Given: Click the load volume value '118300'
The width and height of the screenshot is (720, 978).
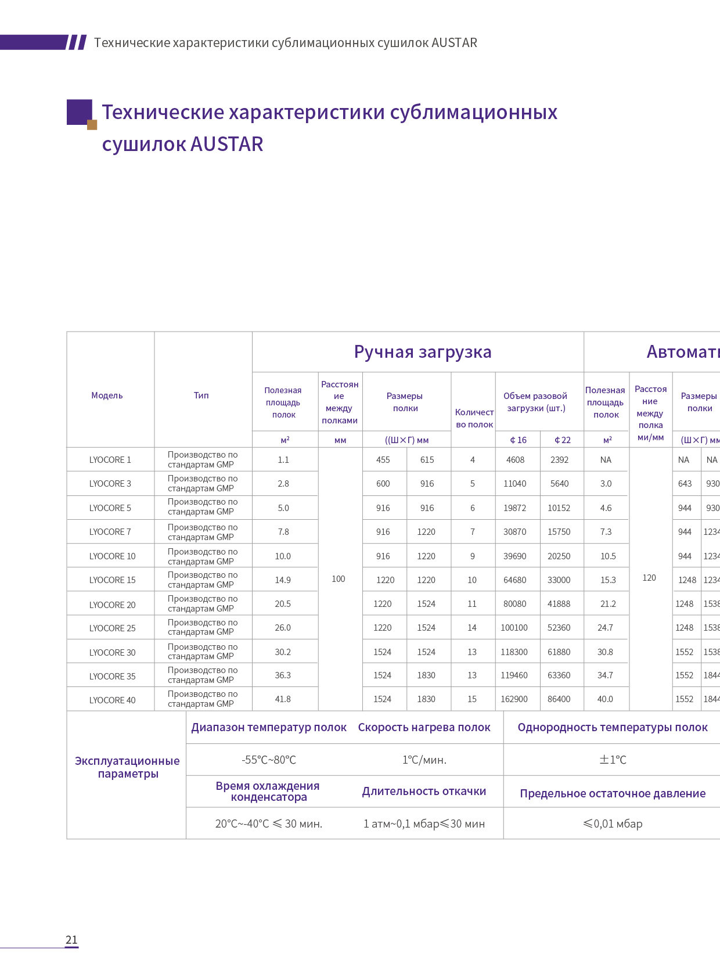Looking at the screenshot, I should 514,652.
